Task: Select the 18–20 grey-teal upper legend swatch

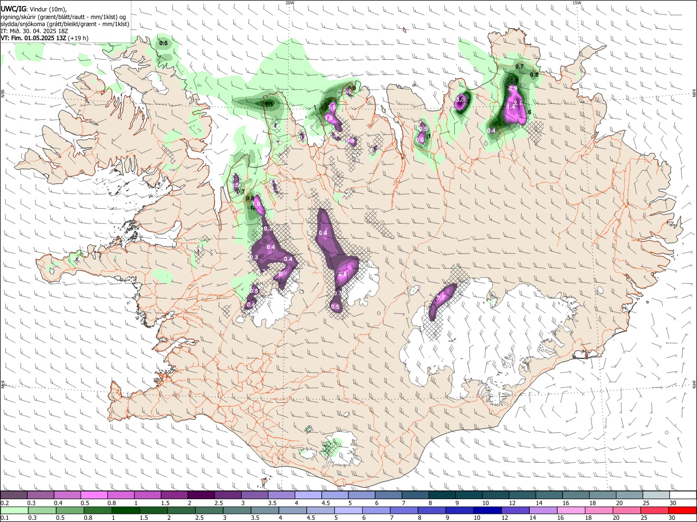Action: [603, 495]
